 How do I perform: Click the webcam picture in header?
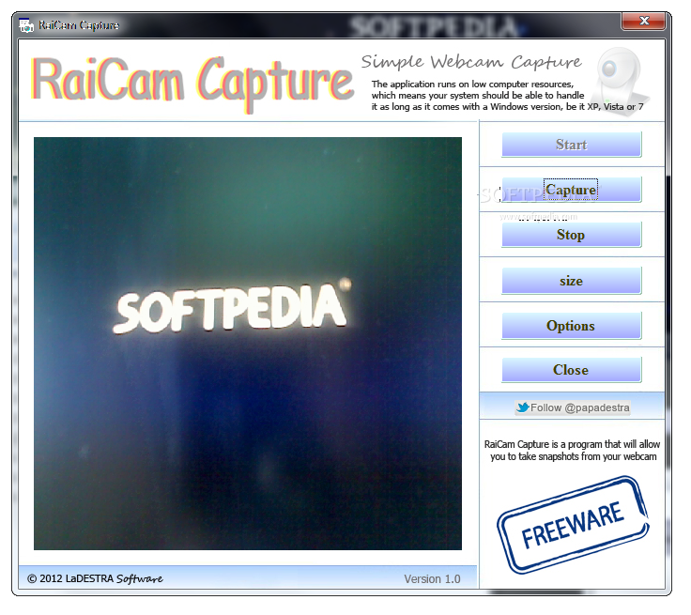pyautogui.click(x=620, y=82)
